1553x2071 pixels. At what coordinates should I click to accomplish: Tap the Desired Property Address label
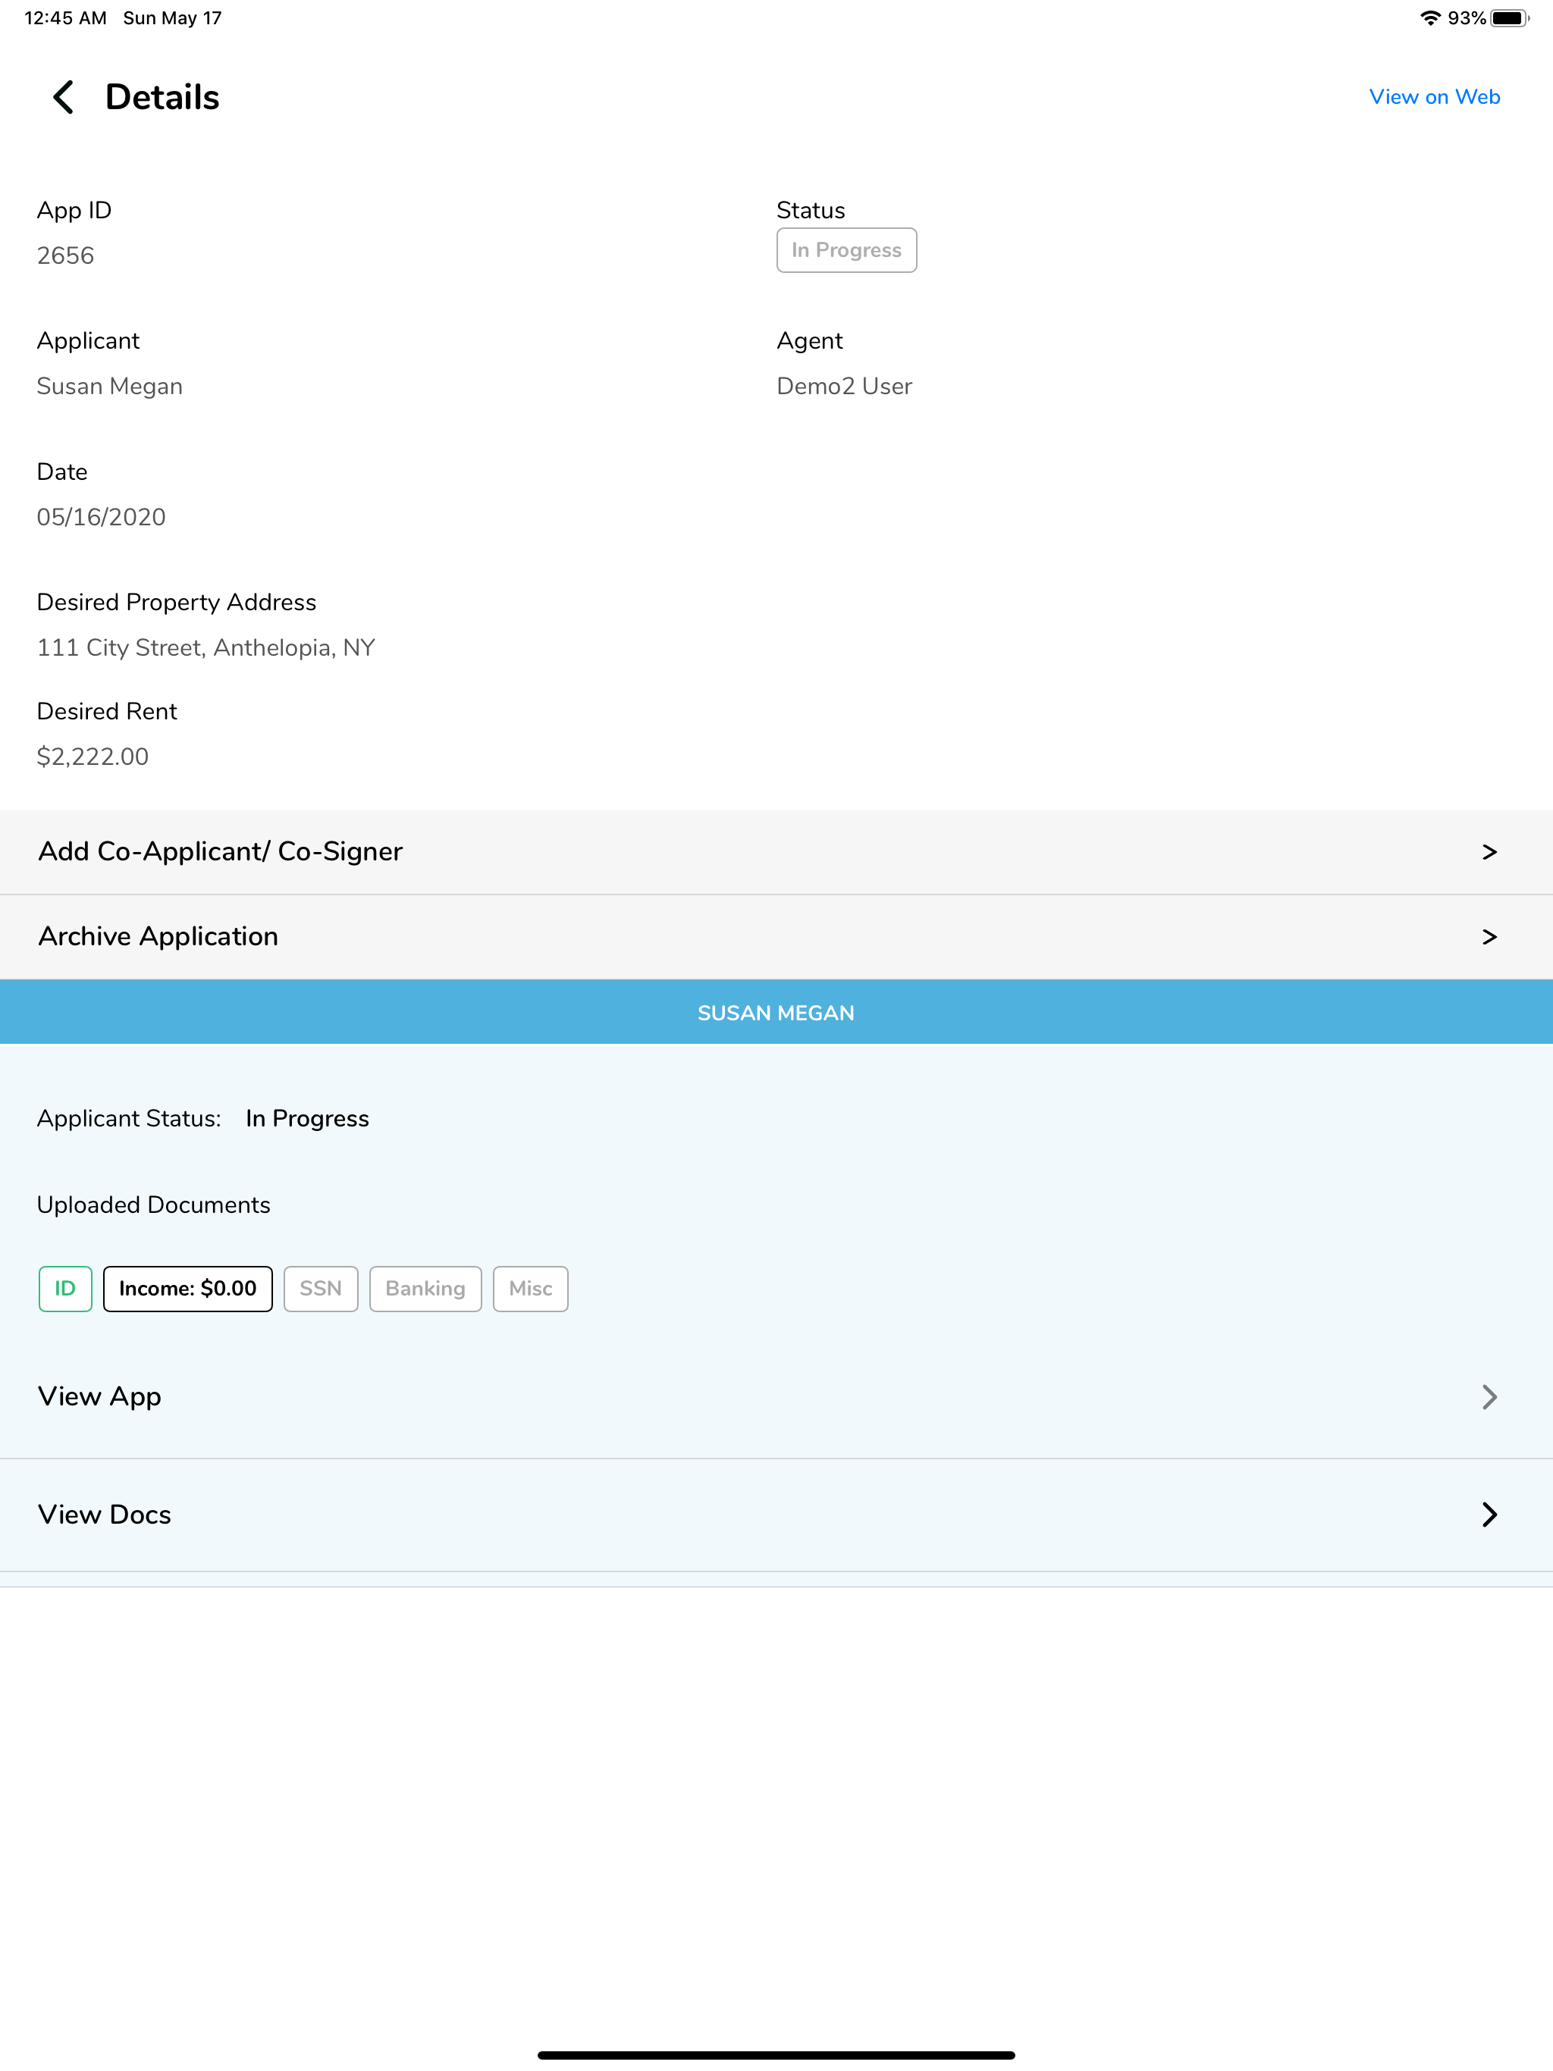coord(176,602)
